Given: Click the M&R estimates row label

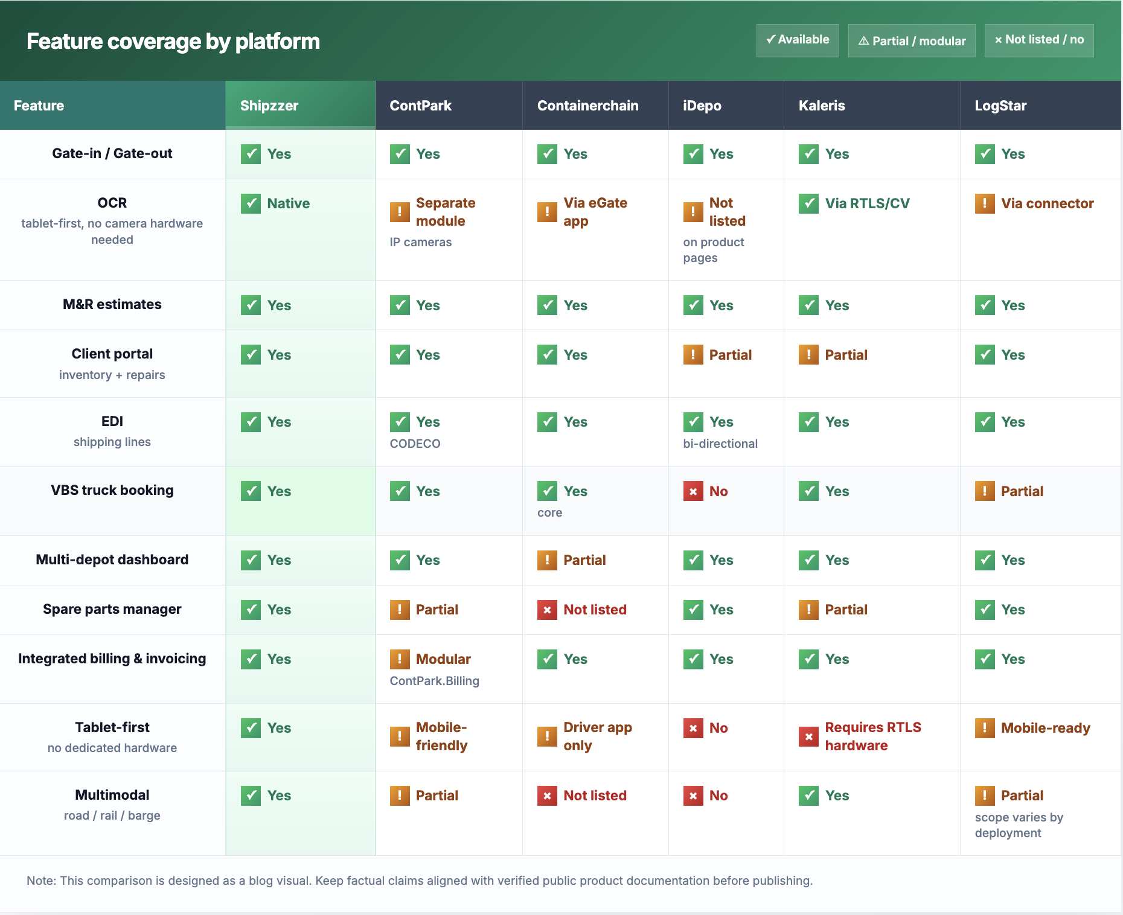Looking at the screenshot, I should pos(112,304).
